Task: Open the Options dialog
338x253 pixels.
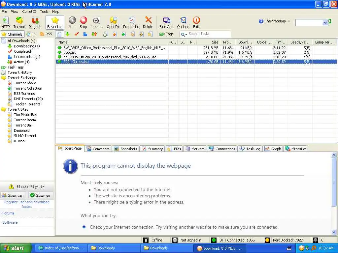Action: tap(183, 22)
